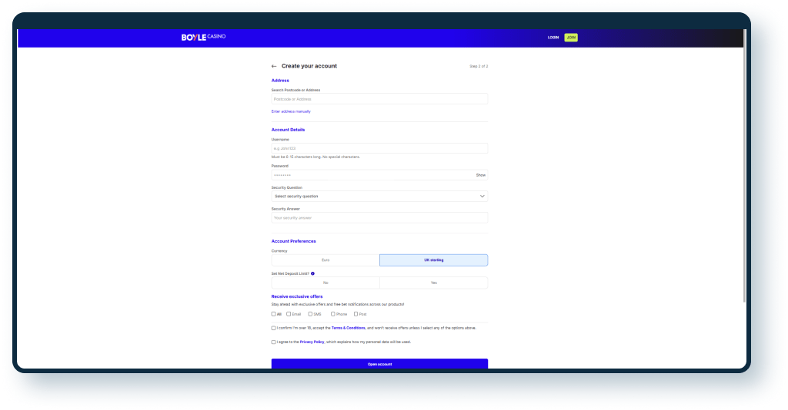Click Enter address manually link
The height and width of the screenshot is (410, 788).
click(x=291, y=111)
